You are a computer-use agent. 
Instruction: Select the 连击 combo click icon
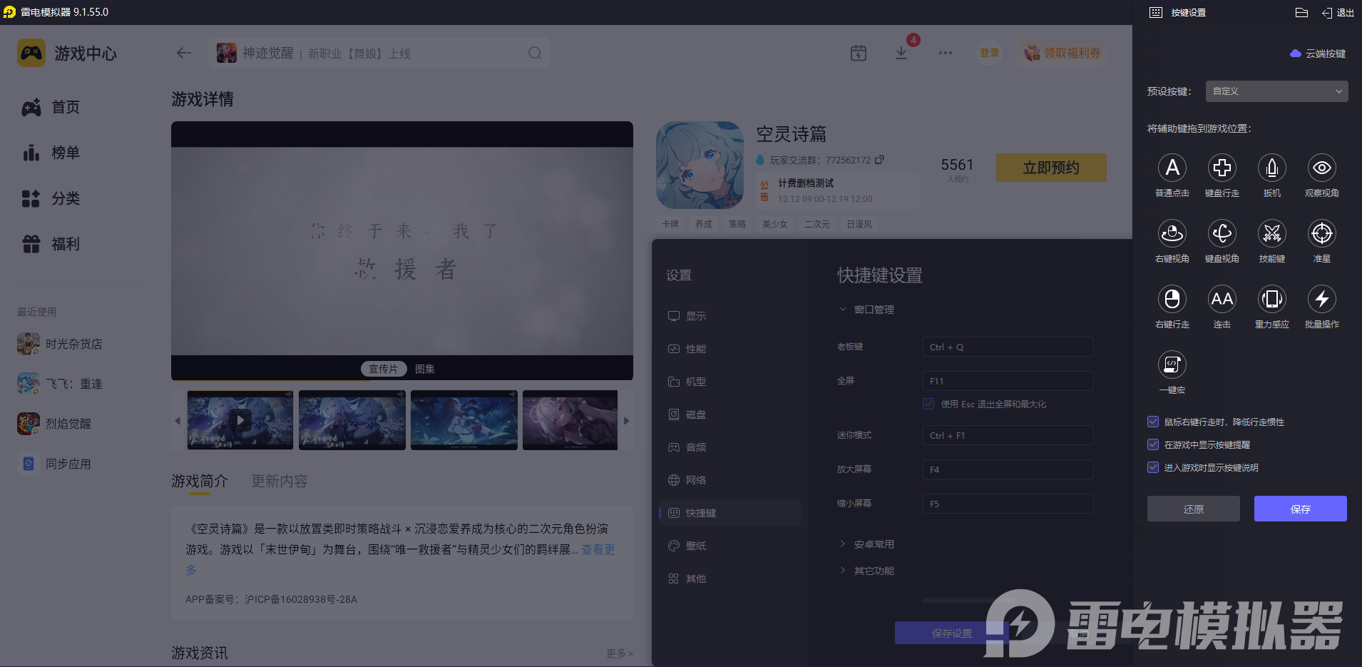click(x=1222, y=300)
